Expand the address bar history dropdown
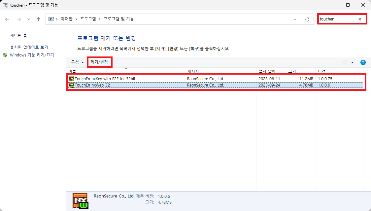Screen dimensions: 371x211 click(x=295, y=19)
